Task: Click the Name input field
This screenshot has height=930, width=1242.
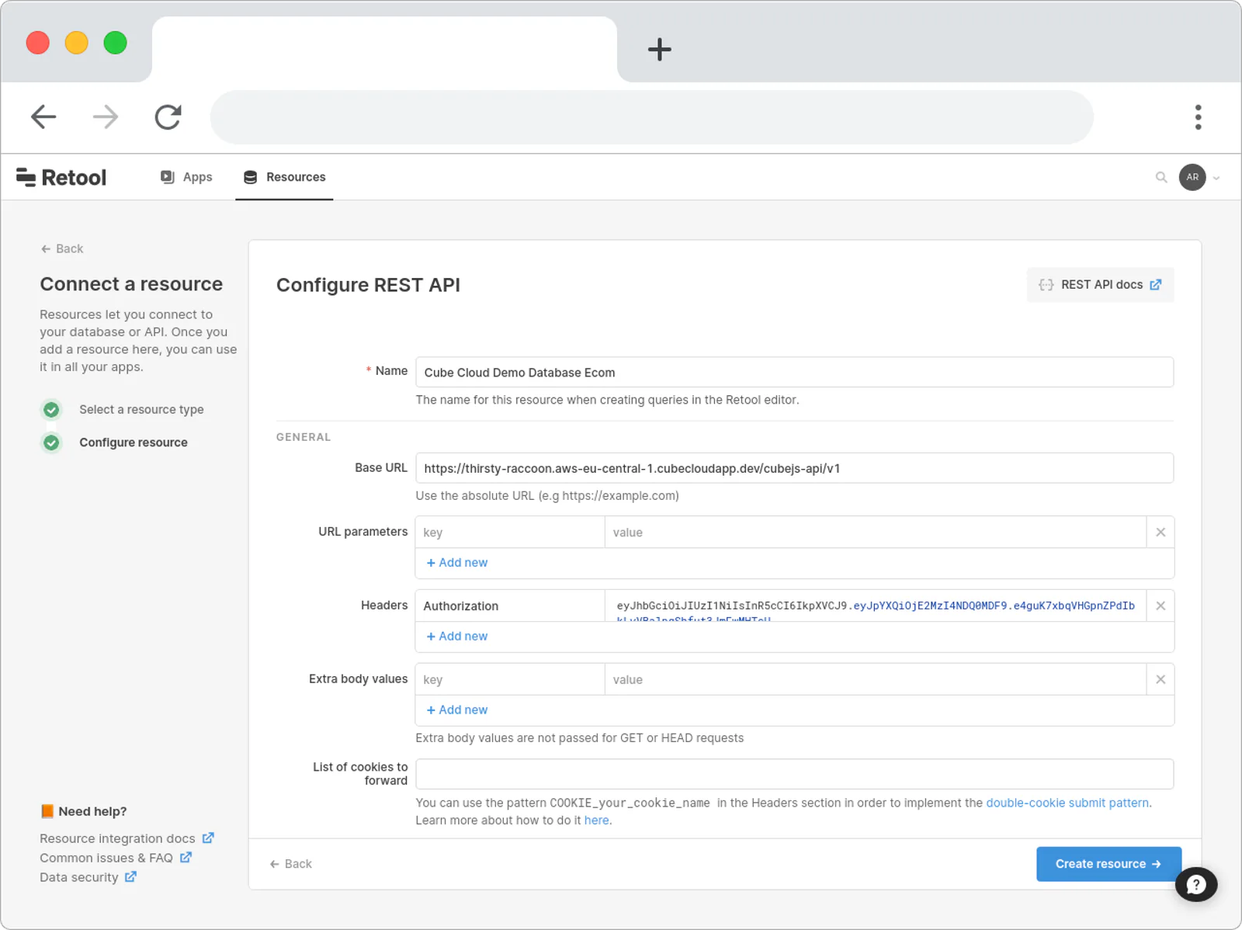Action: (x=794, y=372)
